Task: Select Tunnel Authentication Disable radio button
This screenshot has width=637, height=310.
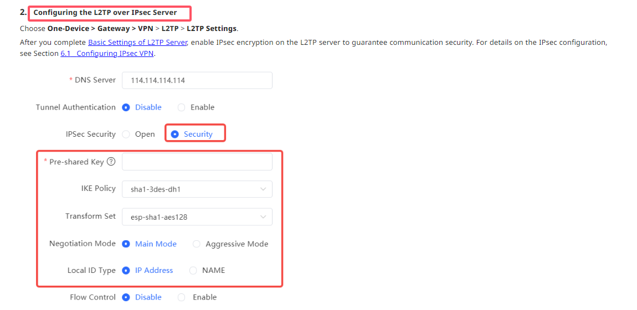Action: pos(126,107)
